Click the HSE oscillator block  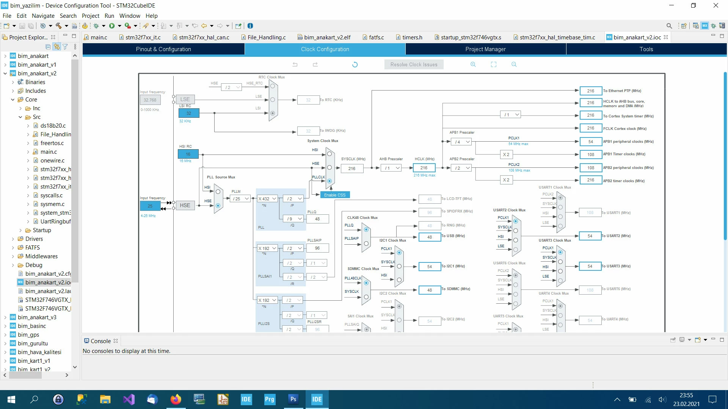coord(185,205)
